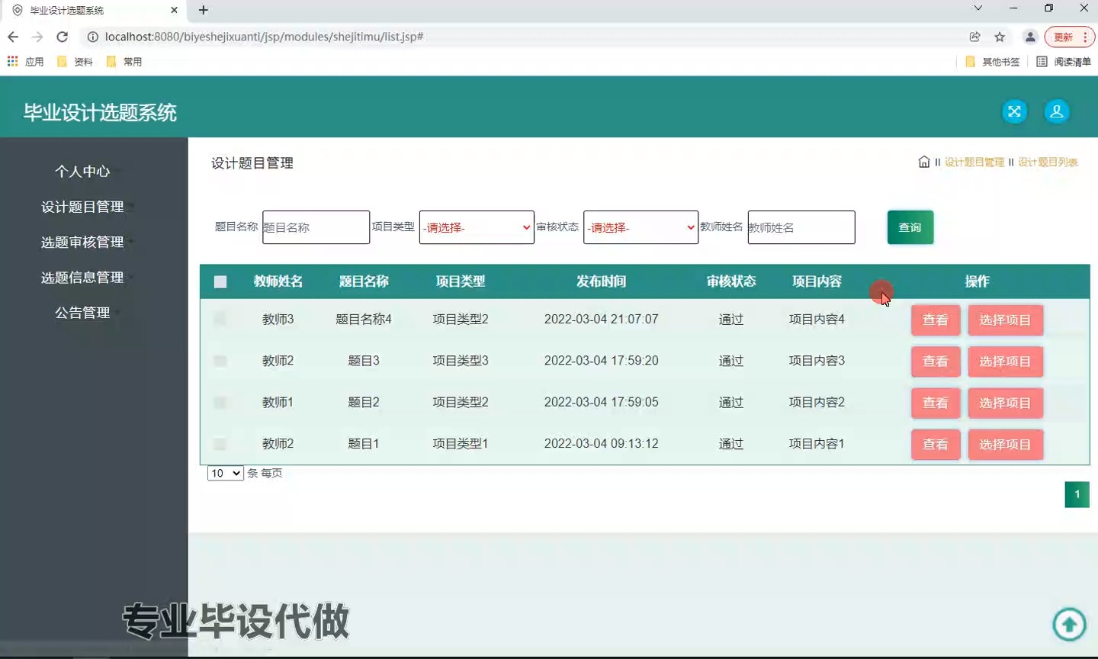This screenshot has width=1098, height=659.
Task: Open the 审核状态 dropdown
Action: [x=640, y=227]
